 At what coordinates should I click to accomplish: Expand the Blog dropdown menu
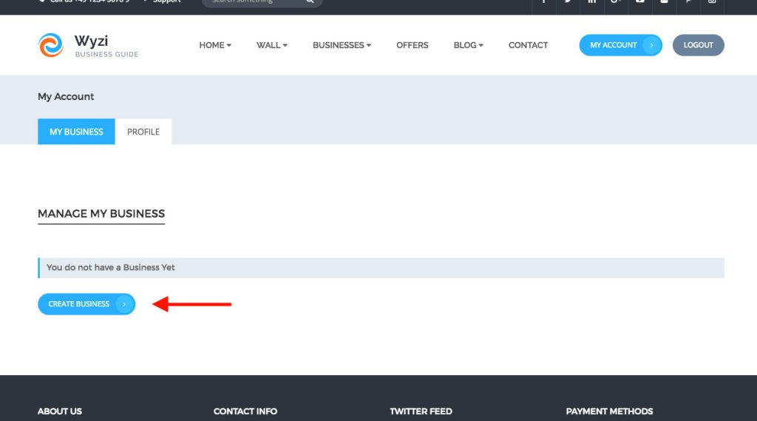tap(468, 45)
